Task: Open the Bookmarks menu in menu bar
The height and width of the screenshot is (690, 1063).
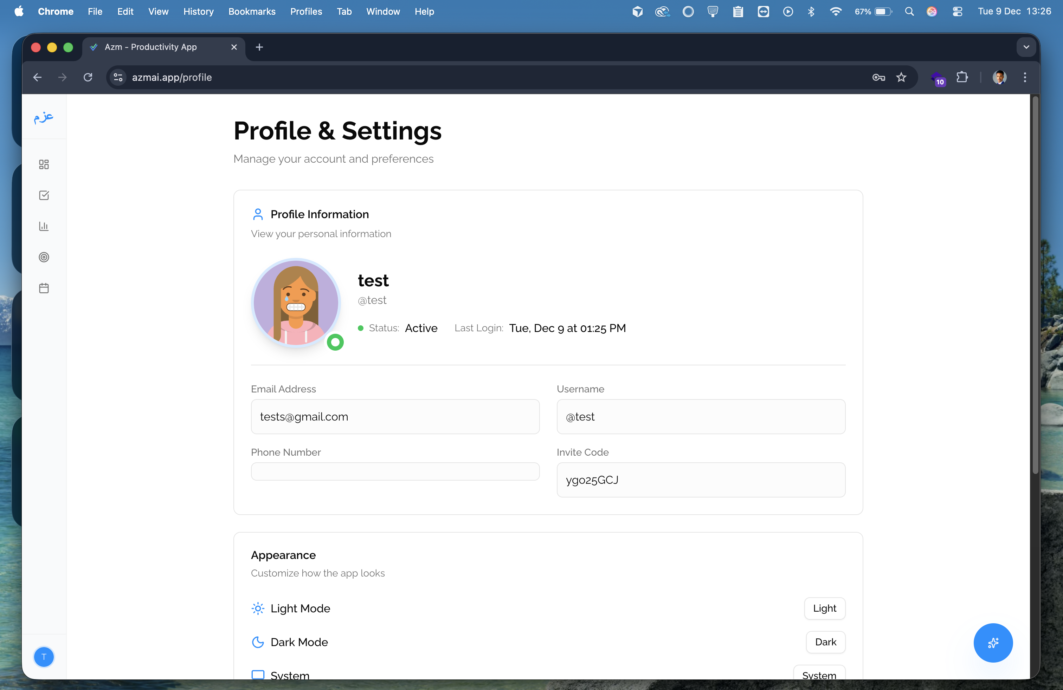Action: point(251,12)
